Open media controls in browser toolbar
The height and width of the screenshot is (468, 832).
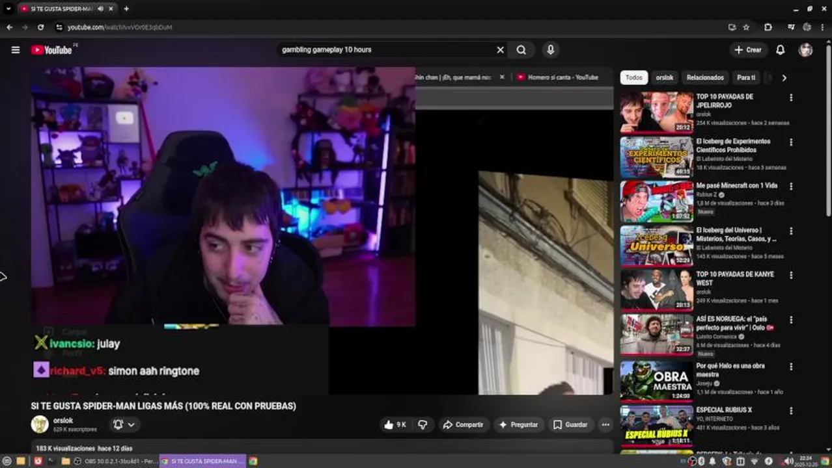(791, 27)
